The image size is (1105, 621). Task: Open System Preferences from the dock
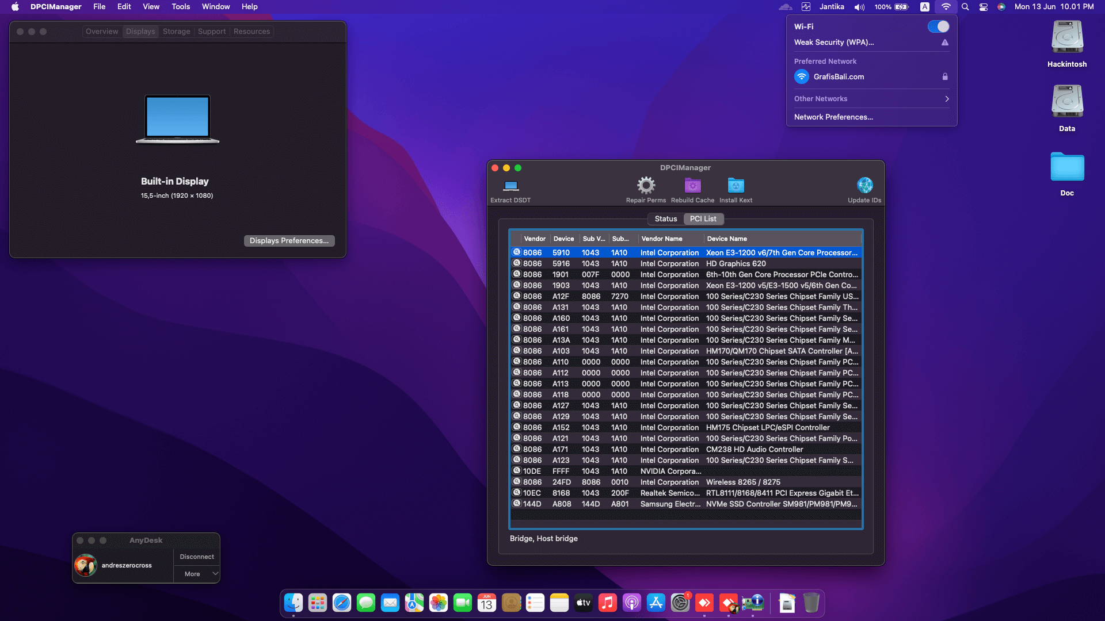tap(680, 603)
